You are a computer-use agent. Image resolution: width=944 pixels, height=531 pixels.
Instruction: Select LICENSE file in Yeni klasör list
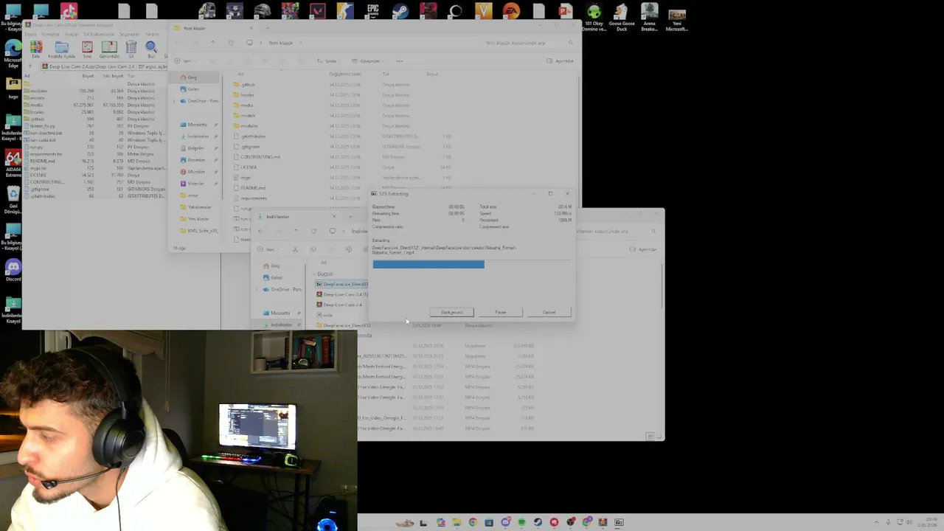click(249, 167)
